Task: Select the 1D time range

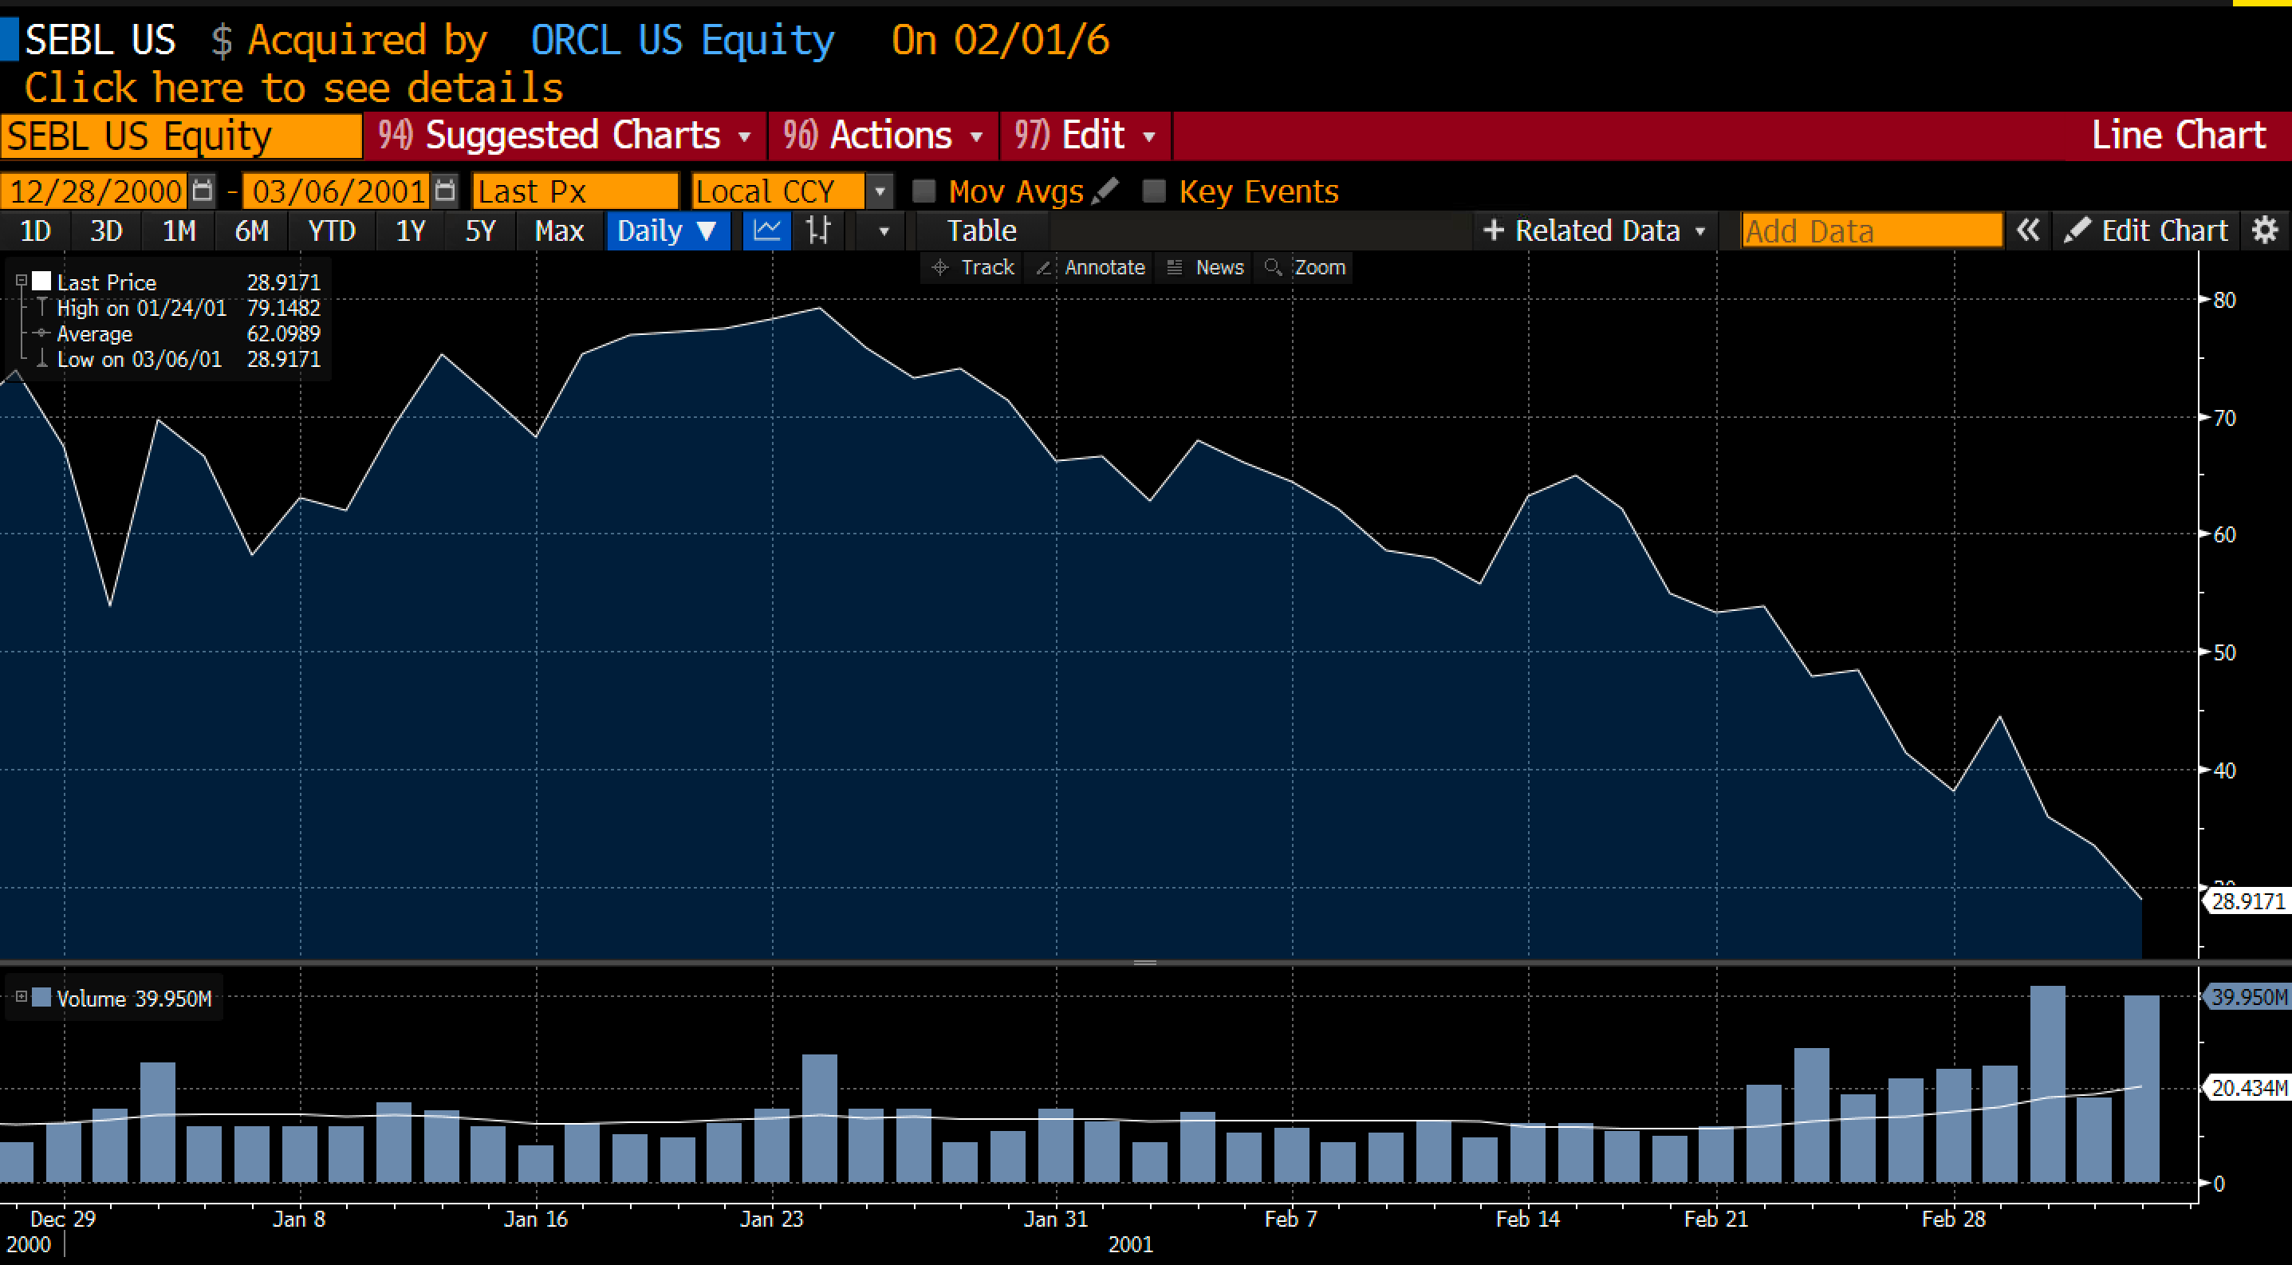Action: point(36,231)
